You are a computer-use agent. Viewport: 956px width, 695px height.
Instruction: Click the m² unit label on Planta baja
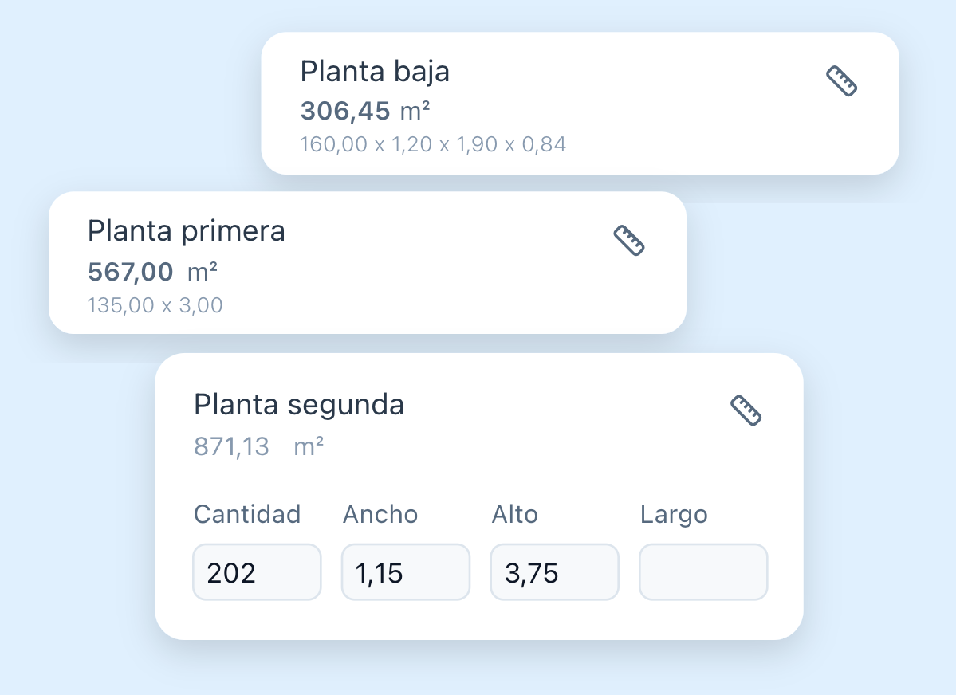[415, 110]
